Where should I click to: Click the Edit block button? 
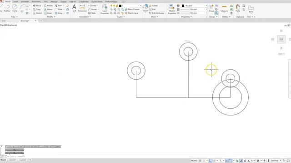(x=152, y=10)
